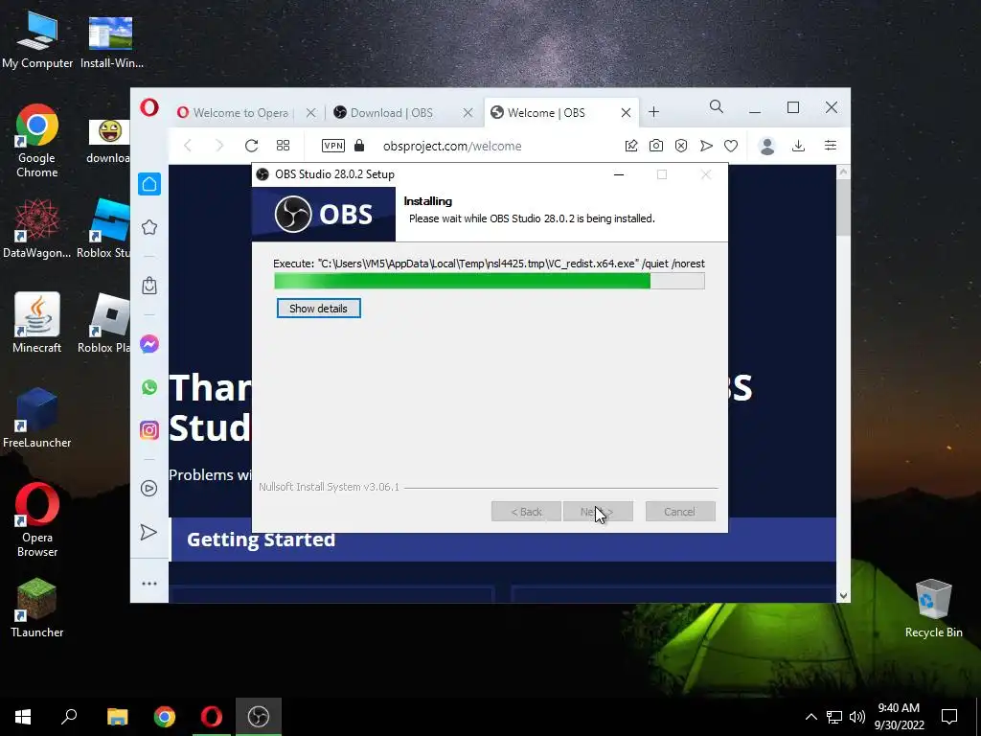Viewport: 981px width, 736px height.
Task: Open File Explorer from the taskbar
Action: tap(117, 717)
